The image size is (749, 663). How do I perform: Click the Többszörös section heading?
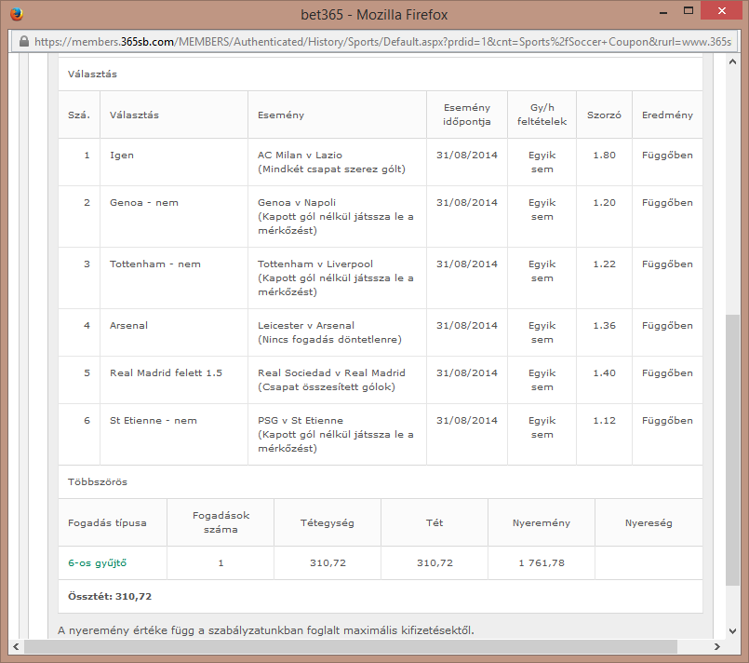98,481
